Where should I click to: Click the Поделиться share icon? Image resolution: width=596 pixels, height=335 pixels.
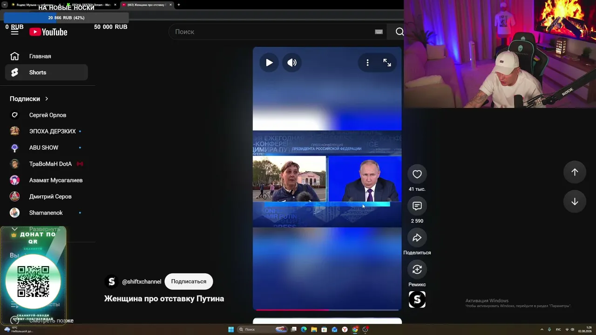click(x=417, y=237)
